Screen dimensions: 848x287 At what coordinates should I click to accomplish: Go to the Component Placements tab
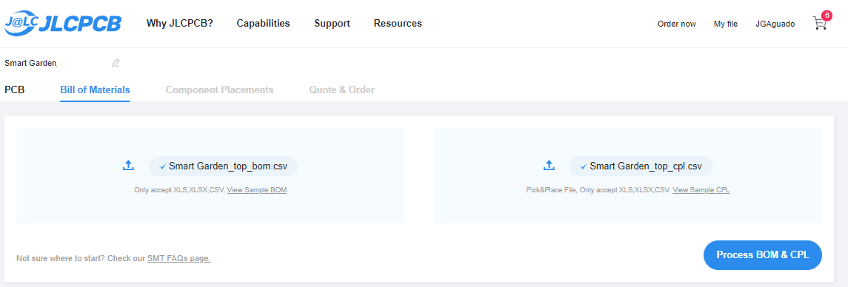(219, 90)
